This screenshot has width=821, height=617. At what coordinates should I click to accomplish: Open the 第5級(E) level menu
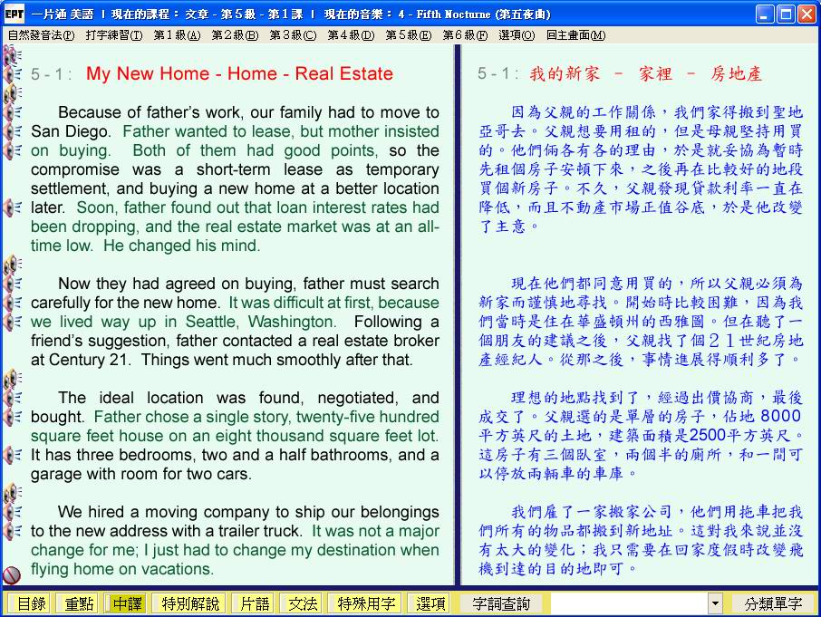408,35
